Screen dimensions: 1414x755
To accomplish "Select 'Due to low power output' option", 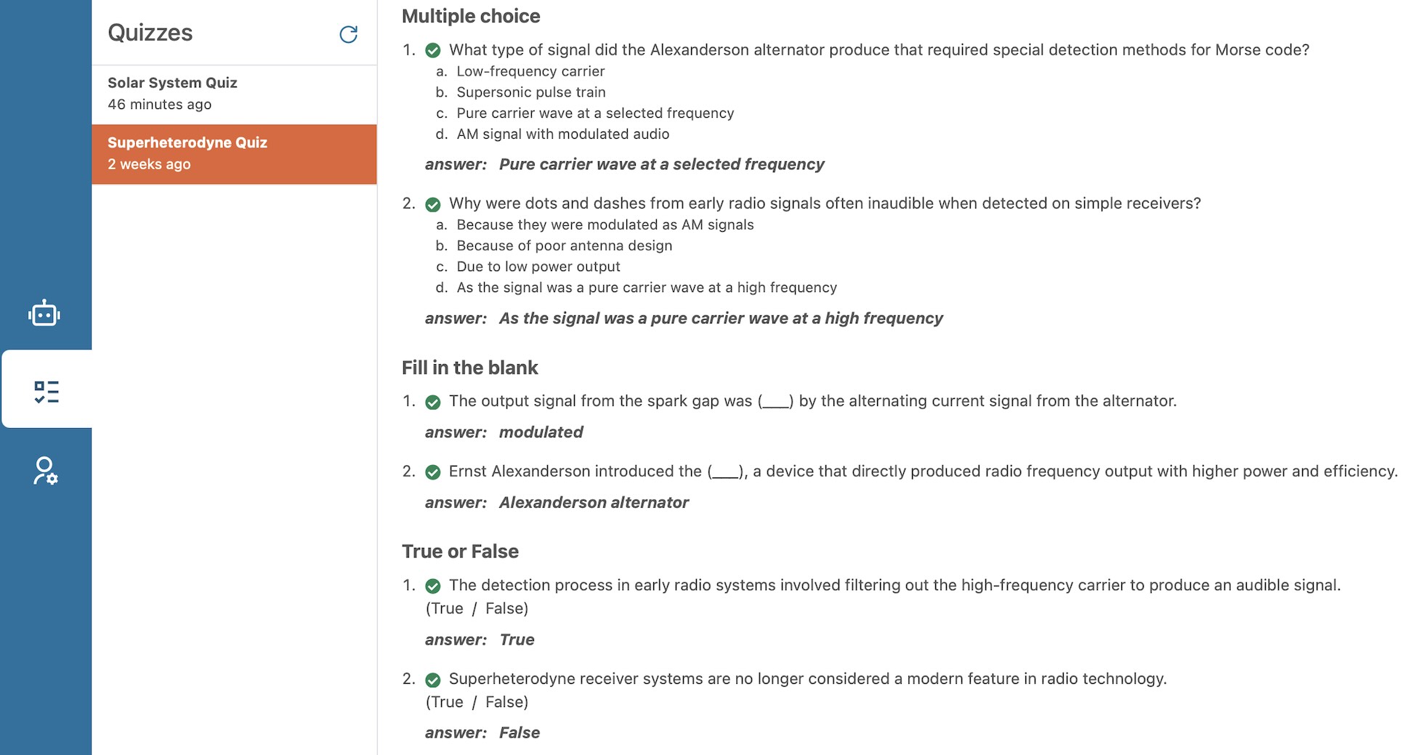I will pyautogui.click(x=538, y=267).
